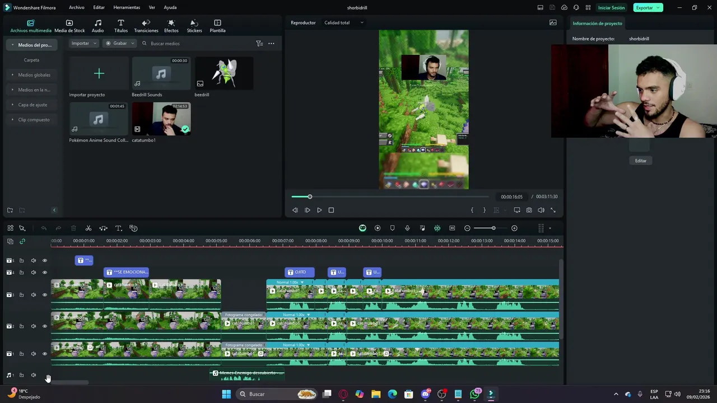
Task: Click the preview playback progress slider handle
Action: [x=310, y=196]
